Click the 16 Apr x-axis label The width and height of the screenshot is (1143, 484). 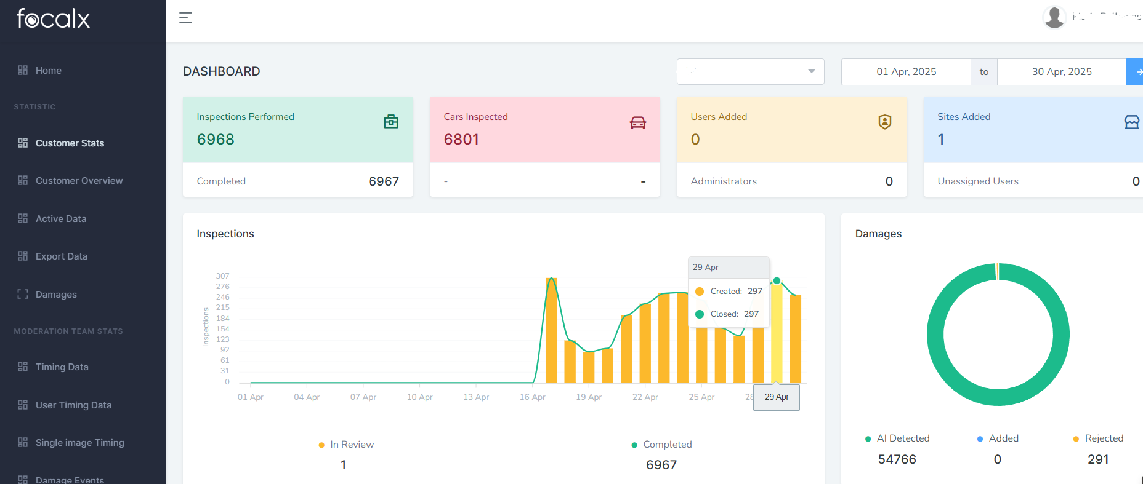pos(533,397)
